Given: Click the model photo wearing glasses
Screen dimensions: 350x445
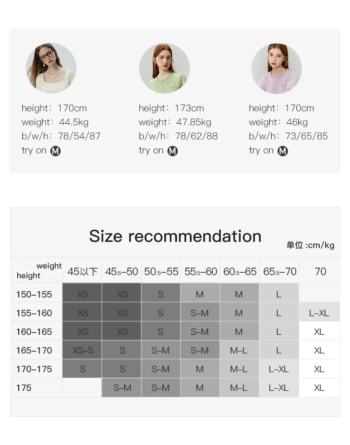Looking at the screenshot, I should coord(51,68).
